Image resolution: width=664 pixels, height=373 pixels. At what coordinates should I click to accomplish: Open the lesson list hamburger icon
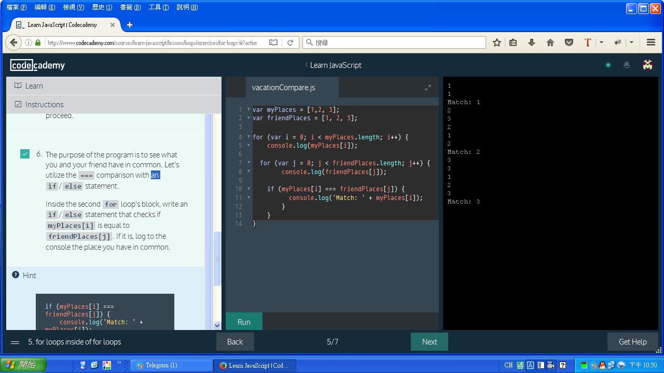coord(15,342)
